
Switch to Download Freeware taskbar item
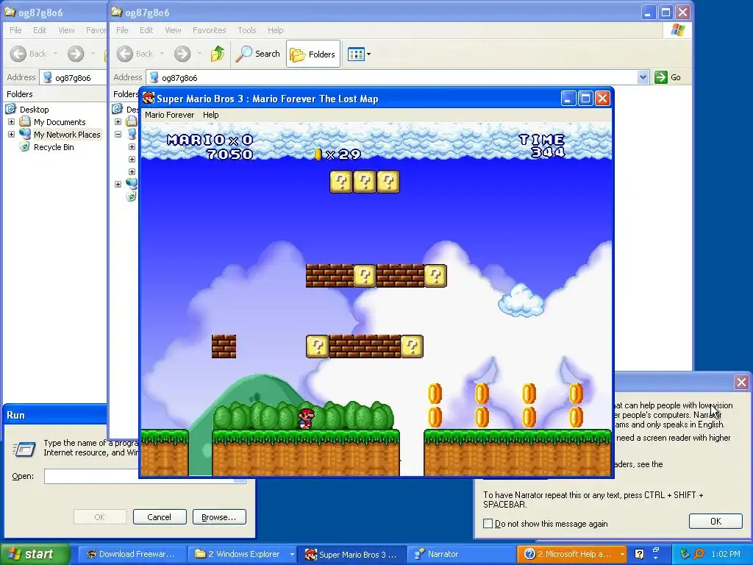132,554
